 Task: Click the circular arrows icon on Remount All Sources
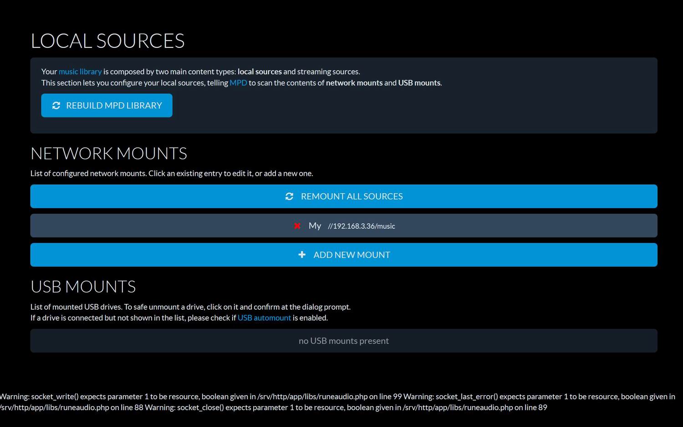[x=289, y=196]
